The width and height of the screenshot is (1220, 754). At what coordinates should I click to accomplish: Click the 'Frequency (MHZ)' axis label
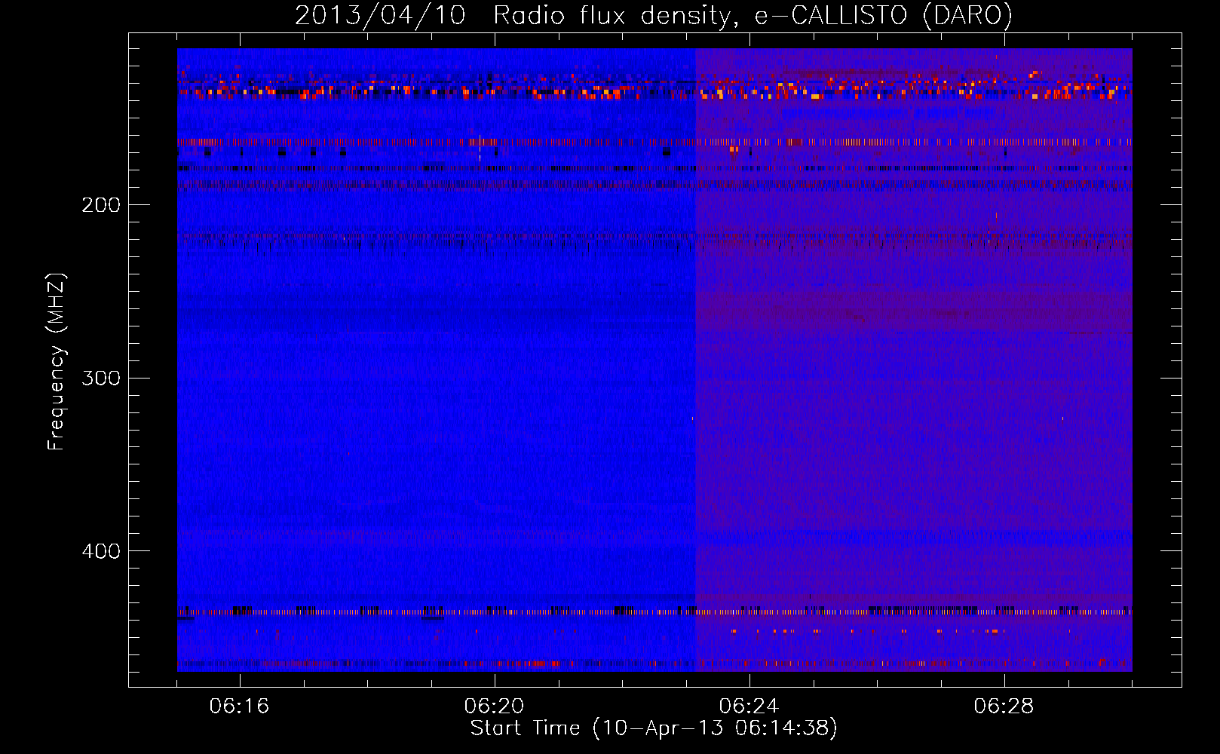57,362
